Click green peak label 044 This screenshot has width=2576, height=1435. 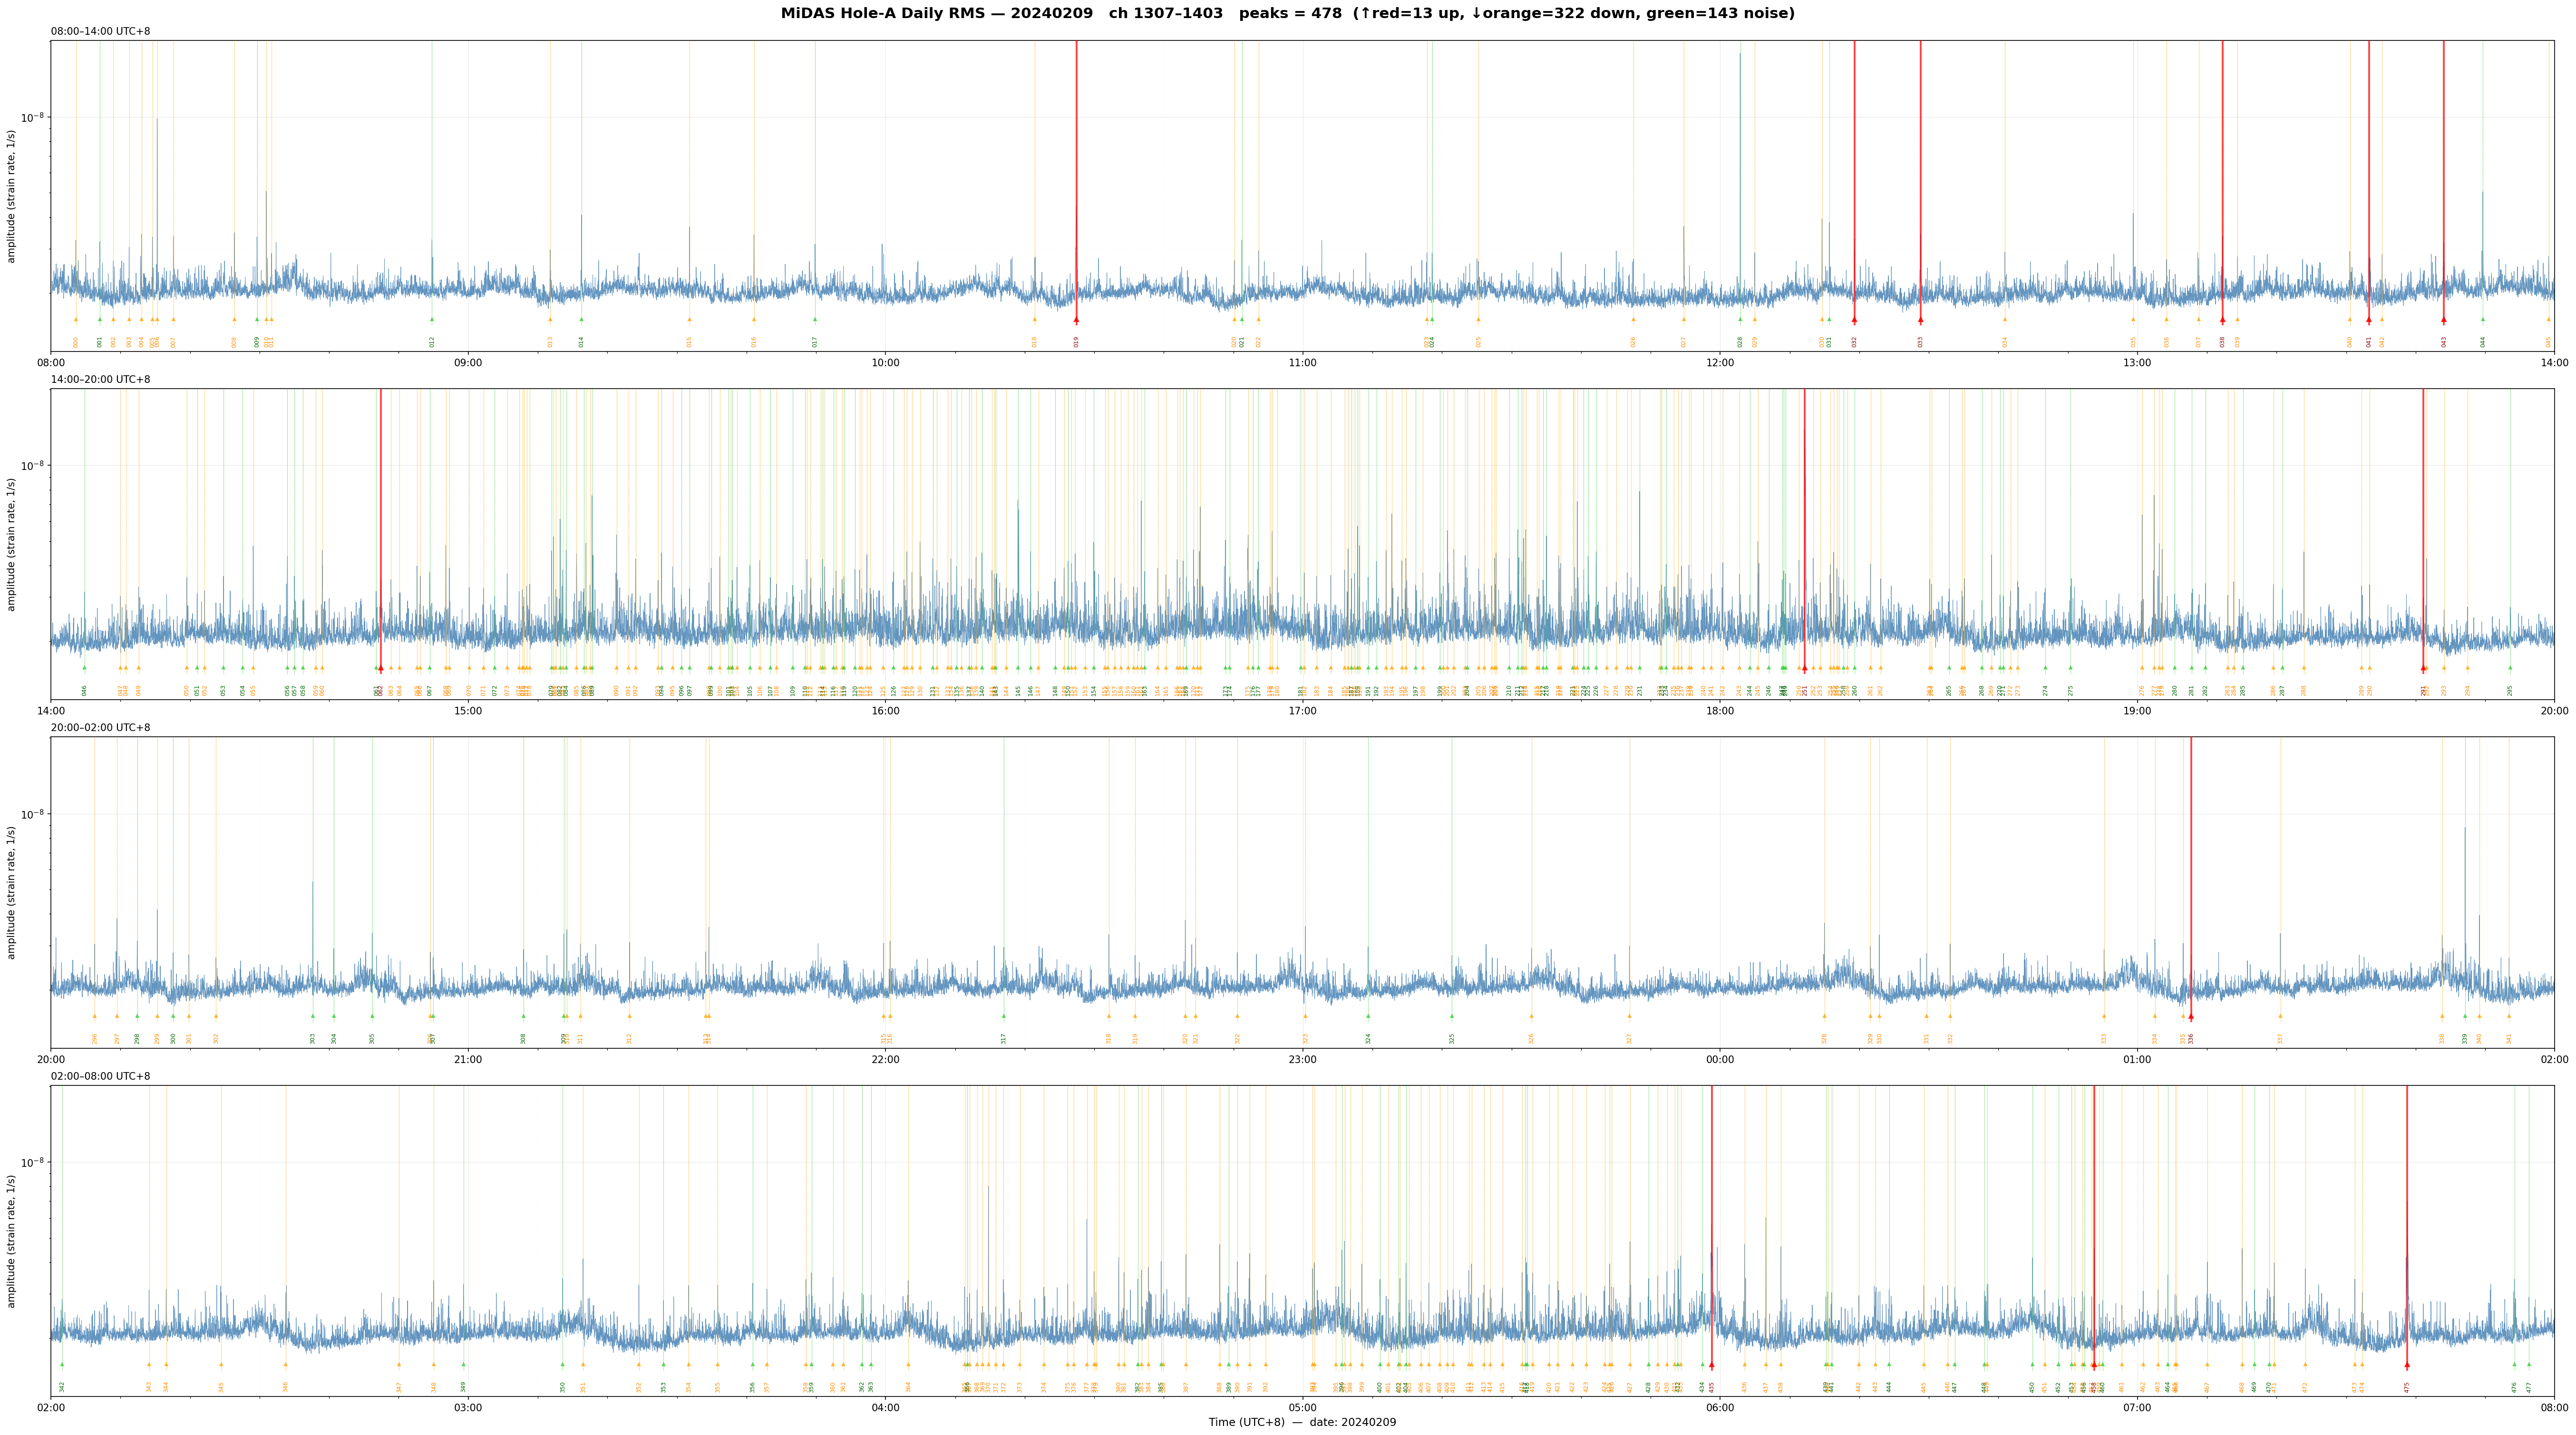(2482, 342)
